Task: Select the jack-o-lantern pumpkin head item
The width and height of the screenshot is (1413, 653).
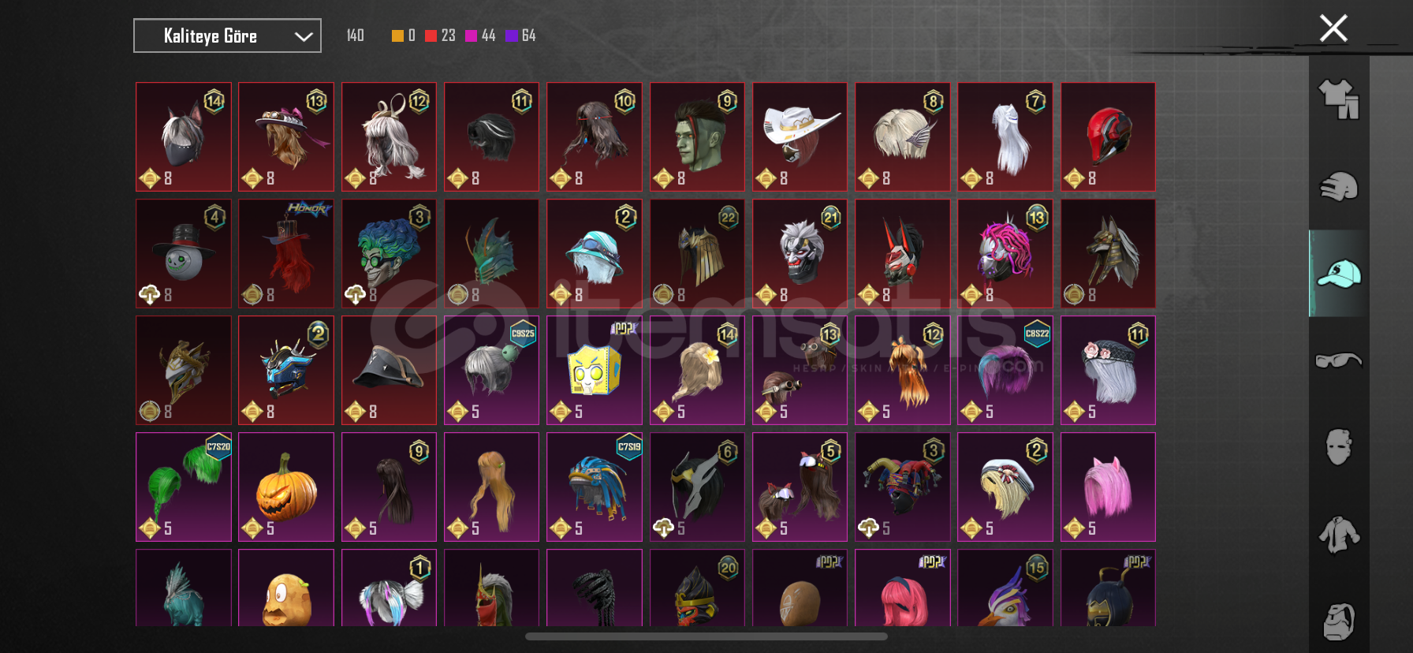Action: [286, 487]
